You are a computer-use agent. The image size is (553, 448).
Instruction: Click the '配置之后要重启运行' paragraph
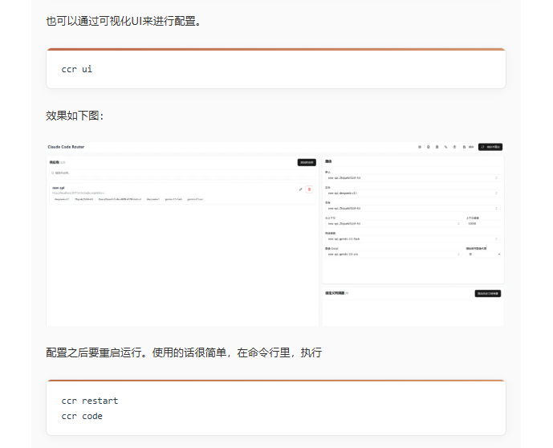(x=184, y=352)
